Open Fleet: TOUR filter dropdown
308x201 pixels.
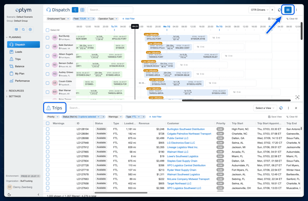81,19
